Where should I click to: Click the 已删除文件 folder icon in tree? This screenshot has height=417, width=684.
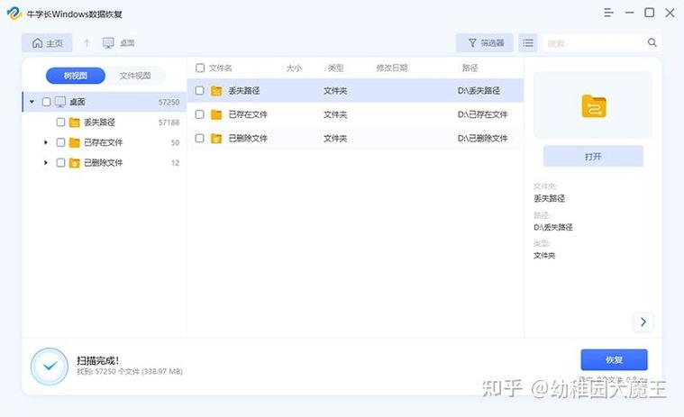pyautogui.click(x=75, y=163)
